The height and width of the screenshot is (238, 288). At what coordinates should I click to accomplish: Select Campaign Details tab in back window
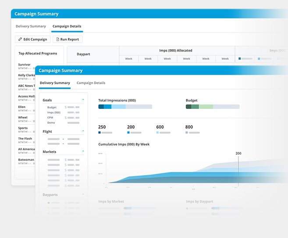tap(67, 26)
